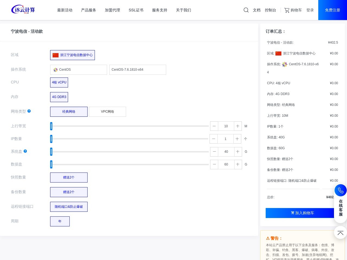Click the 系统盘 slider handle
The image size is (347, 260).
[51, 151]
